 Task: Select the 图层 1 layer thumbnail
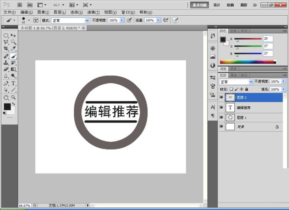tap(230, 117)
